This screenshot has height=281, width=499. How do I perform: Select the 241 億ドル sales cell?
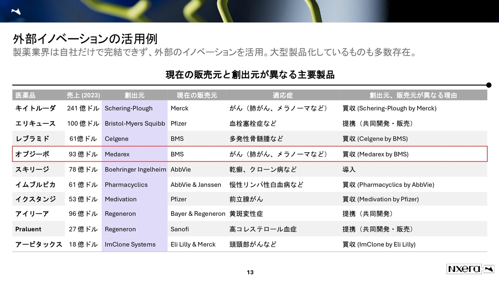pos(83,108)
